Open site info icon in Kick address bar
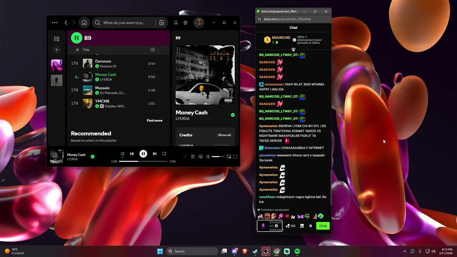457x257 pixels. [260, 19]
